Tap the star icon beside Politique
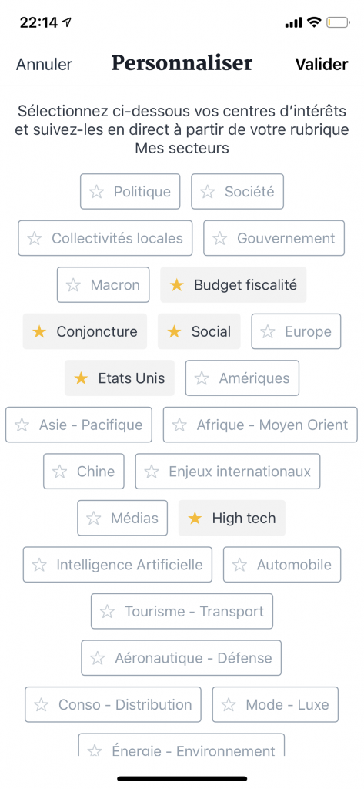 click(x=96, y=192)
